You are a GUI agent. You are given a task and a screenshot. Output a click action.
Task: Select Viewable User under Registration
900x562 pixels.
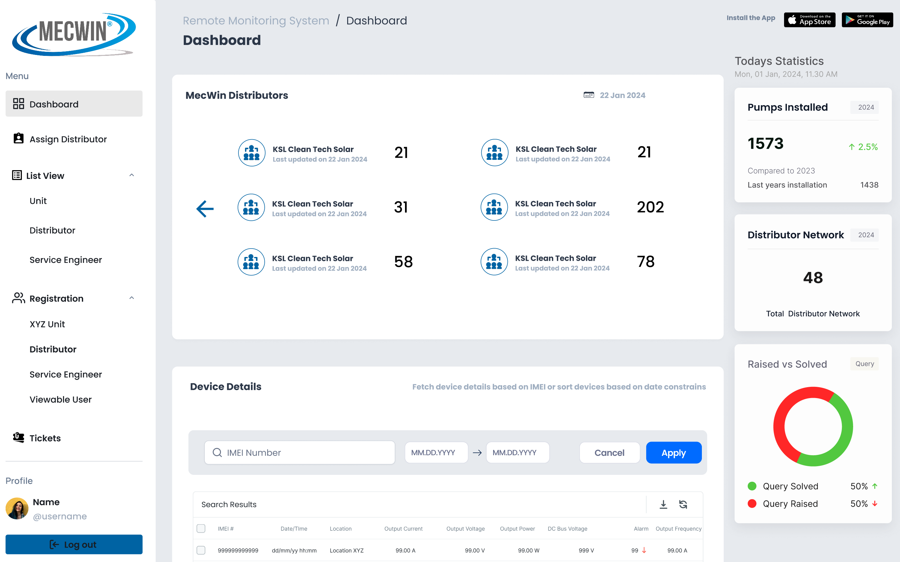tap(60, 400)
